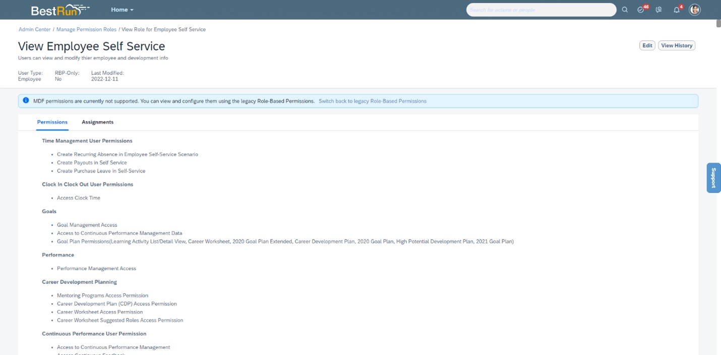Click Access to Continuous Performance Management item
The width and height of the screenshot is (721, 355).
pos(113,347)
